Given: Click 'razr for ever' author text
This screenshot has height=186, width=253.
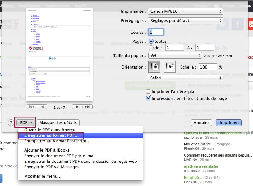Looking at the screenshot, I should point(193,138).
